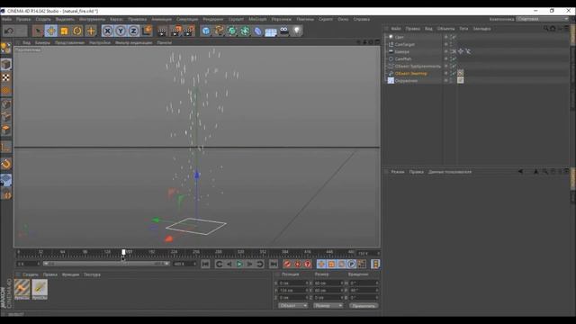
Task: Render to Picture Viewer
Action: [175, 31]
